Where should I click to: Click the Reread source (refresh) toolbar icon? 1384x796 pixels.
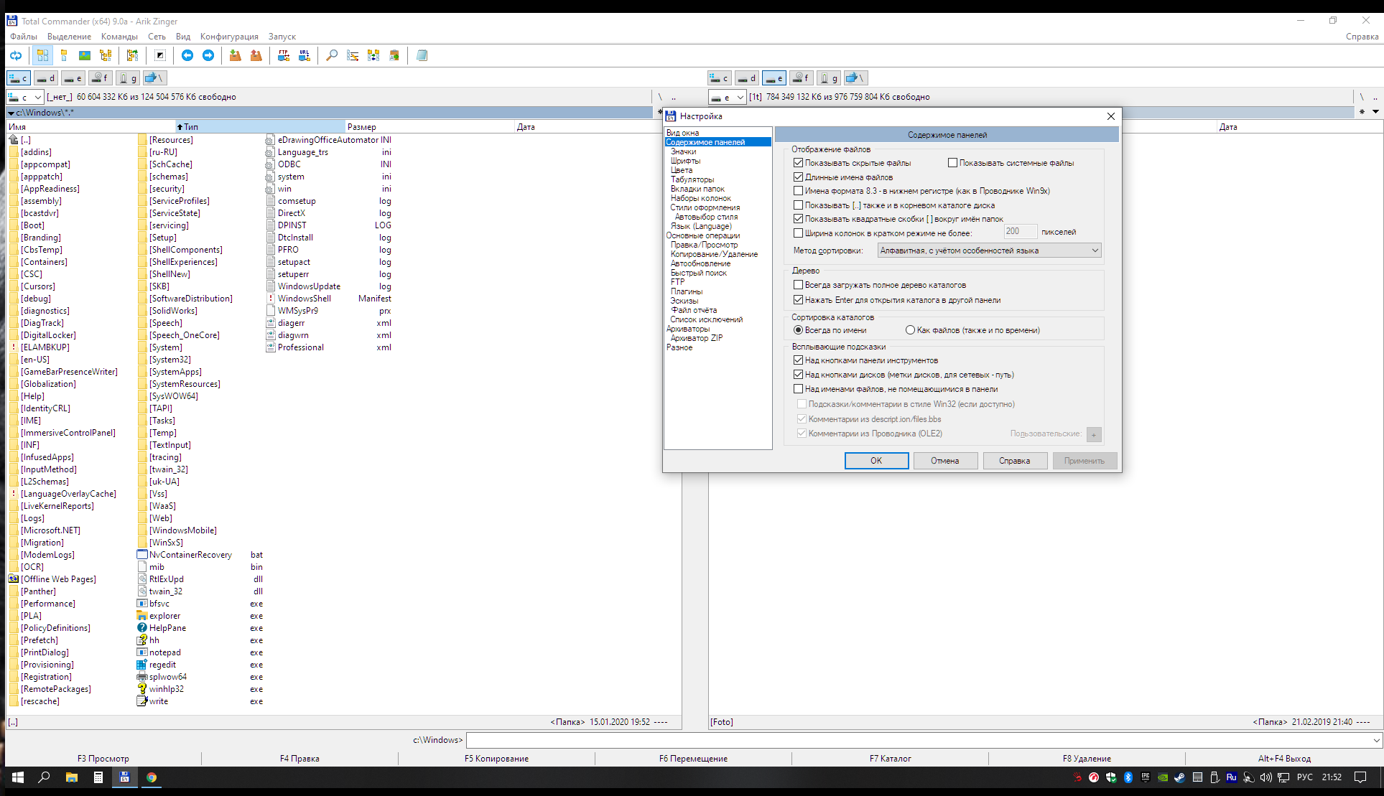16,55
